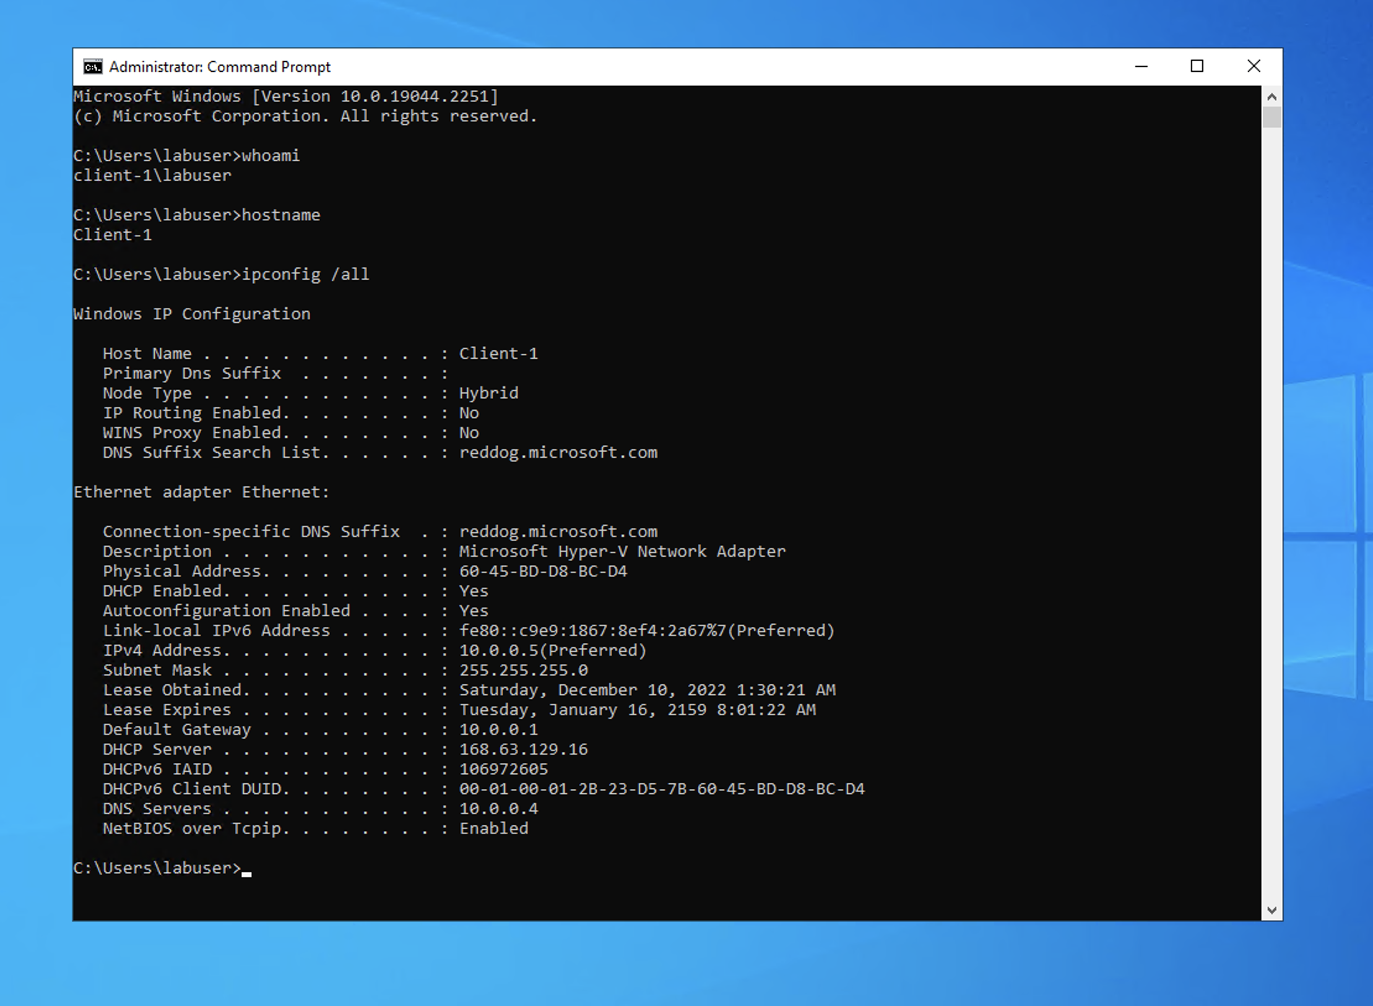The width and height of the screenshot is (1373, 1006).
Task: Click the Windows version line 10.0.19044.2251
Action: tap(286, 97)
